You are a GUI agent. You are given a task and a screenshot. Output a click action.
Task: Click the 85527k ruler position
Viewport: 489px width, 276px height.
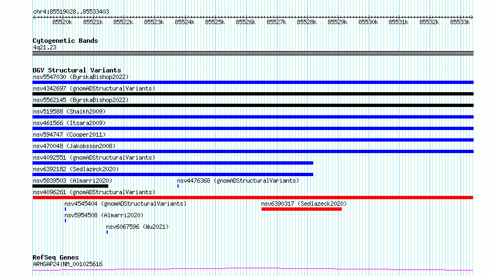point(276,22)
